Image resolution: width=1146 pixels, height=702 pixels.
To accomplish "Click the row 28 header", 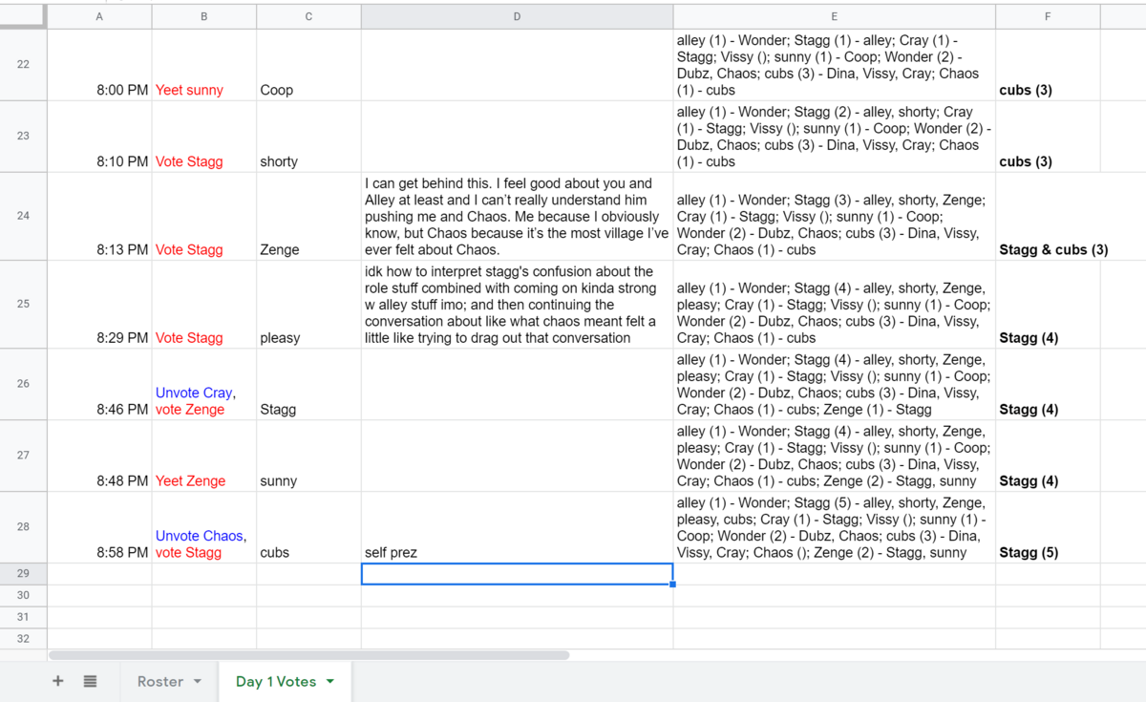I will pyautogui.click(x=23, y=527).
